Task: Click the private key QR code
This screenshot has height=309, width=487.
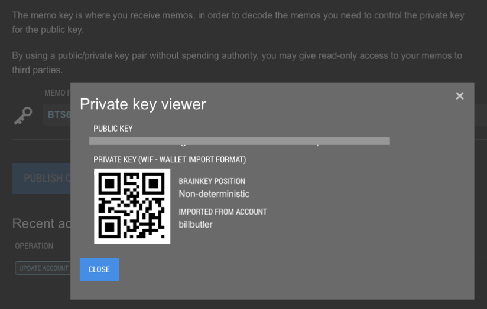Action: [132, 206]
